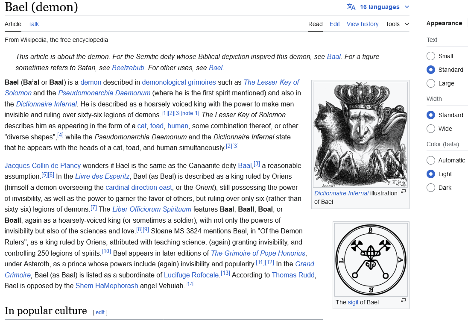Image resolution: width=468 pixels, height=324 pixels.
Task: Open The Grimoire of Pope Honorius link
Action: point(258,253)
